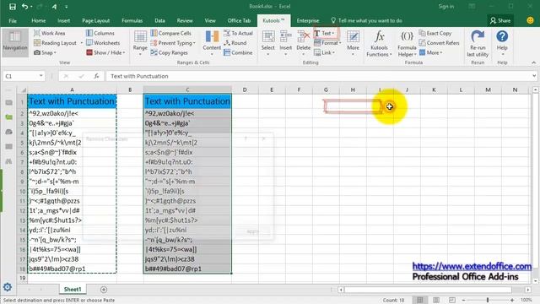Click the smiley feedback icon
The width and height of the screenshot is (540, 304).
click(531, 20)
